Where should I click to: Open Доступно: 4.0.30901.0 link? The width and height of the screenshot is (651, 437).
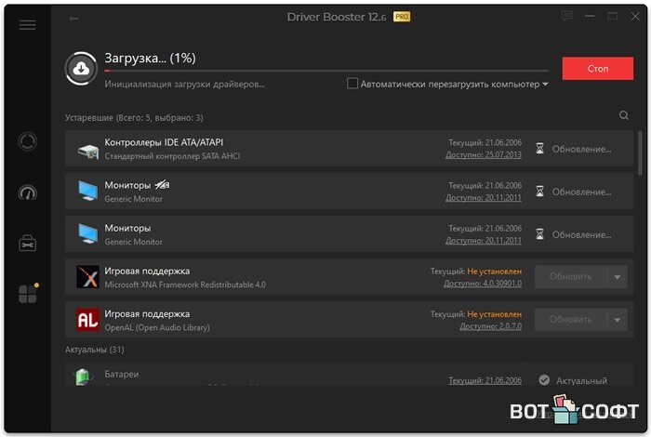click(483, 284)
